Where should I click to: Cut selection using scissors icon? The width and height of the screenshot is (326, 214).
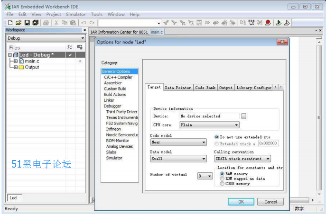(x=56, y=23)
